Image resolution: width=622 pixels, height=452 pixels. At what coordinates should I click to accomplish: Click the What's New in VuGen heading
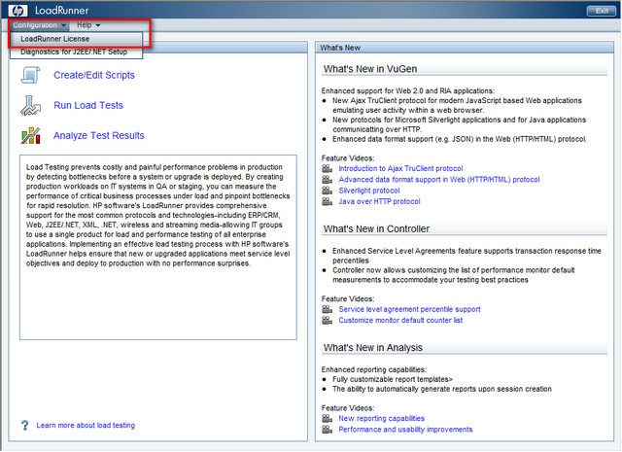pyautogui.click(x=370, y=69)
